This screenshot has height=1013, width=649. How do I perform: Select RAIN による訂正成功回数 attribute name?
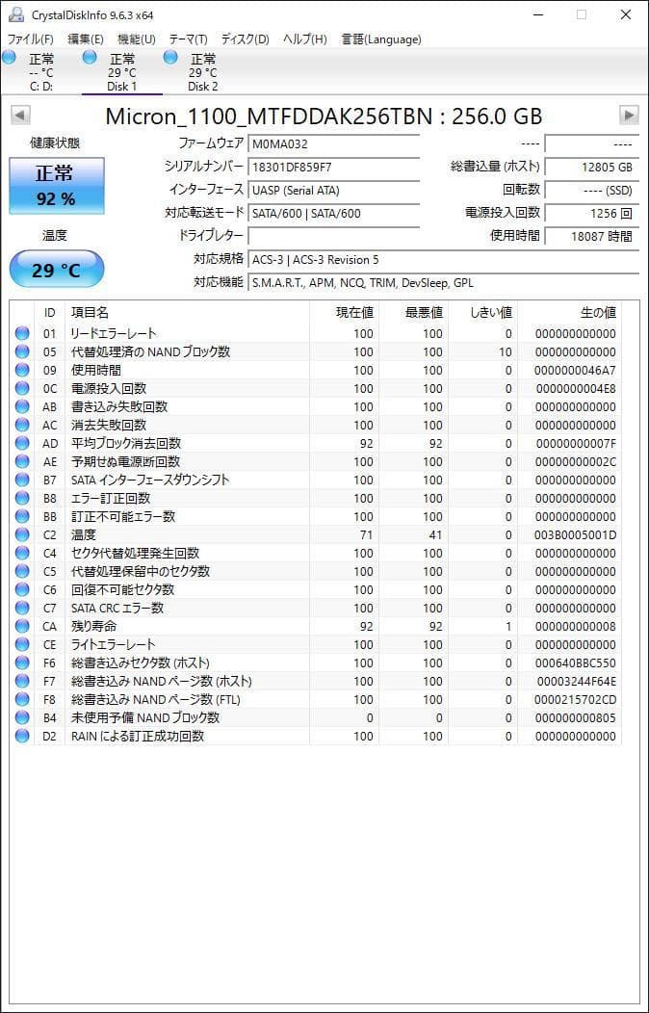[x=138, y=737]
